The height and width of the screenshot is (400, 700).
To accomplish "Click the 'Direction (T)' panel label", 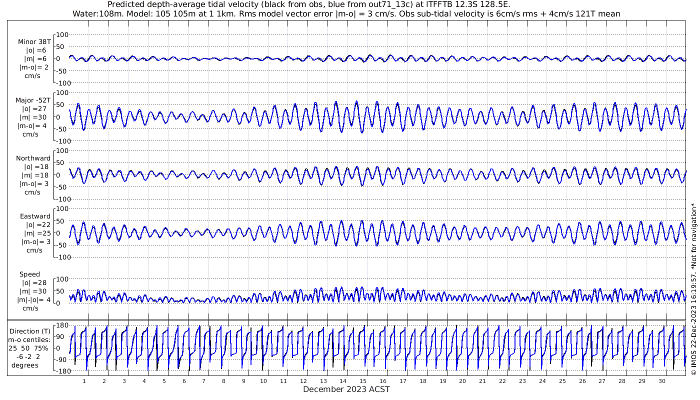I will click(x=31, y=331).
